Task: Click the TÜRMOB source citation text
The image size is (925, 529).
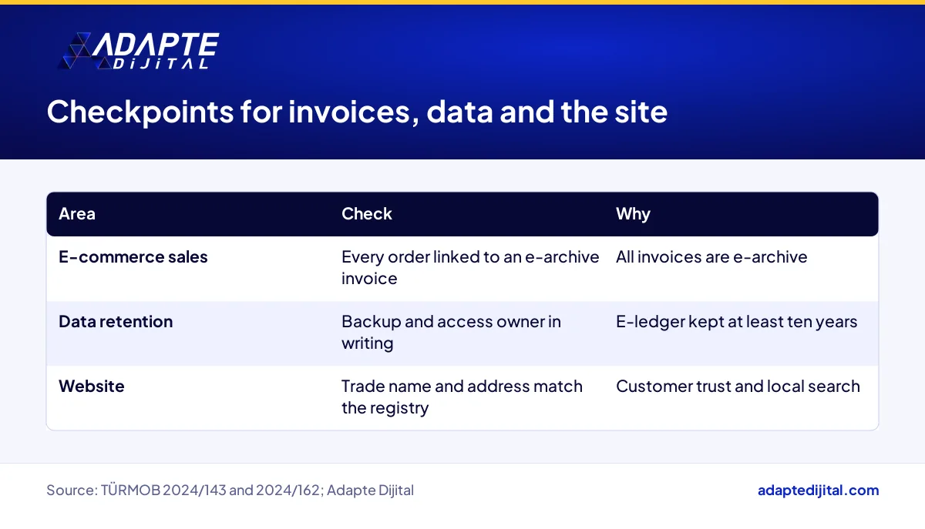Action: [230, 490]
